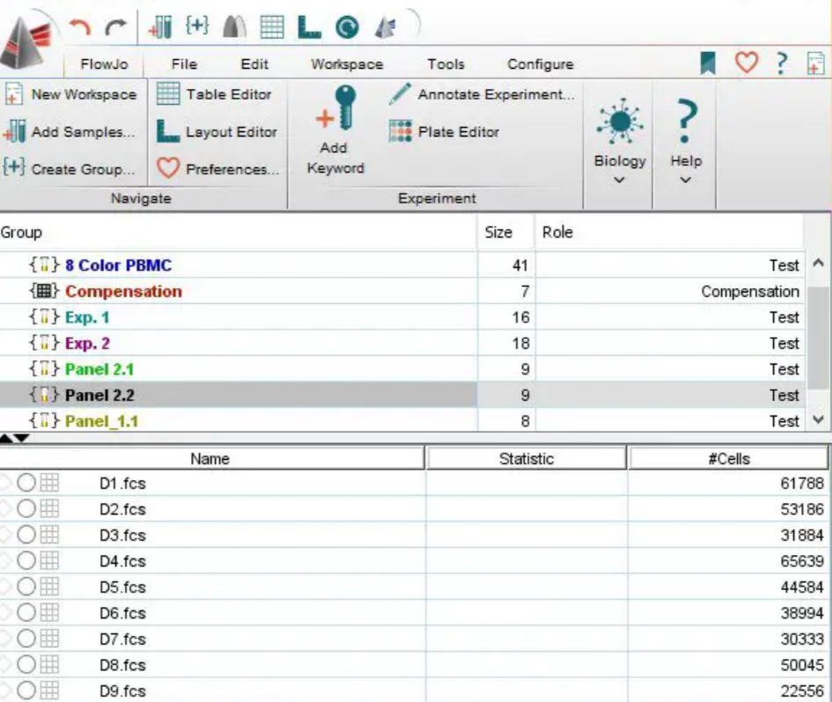Click the Add Samples... label
This screenshot has height=702, width=832.
click(x=84, y=132)
